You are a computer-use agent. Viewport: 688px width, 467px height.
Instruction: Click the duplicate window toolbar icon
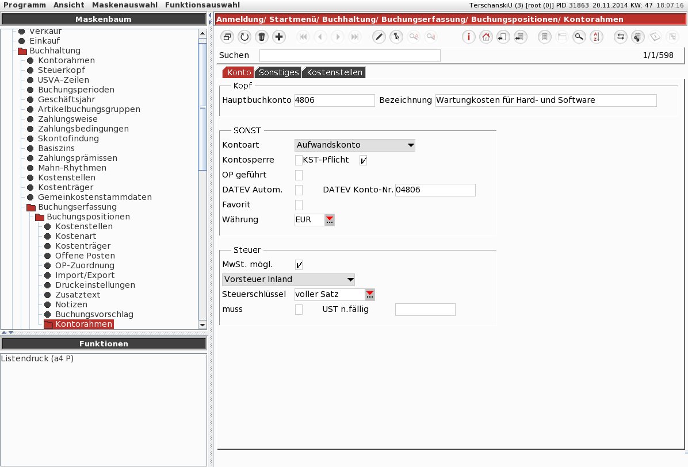click(x=227, y=37)
